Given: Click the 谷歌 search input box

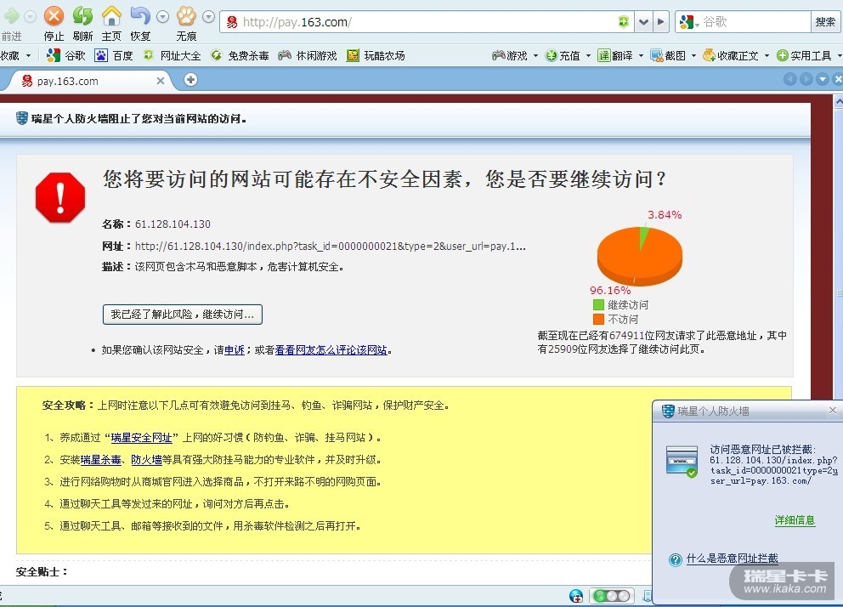Looking at the screenshot, I should click(754, 22).
